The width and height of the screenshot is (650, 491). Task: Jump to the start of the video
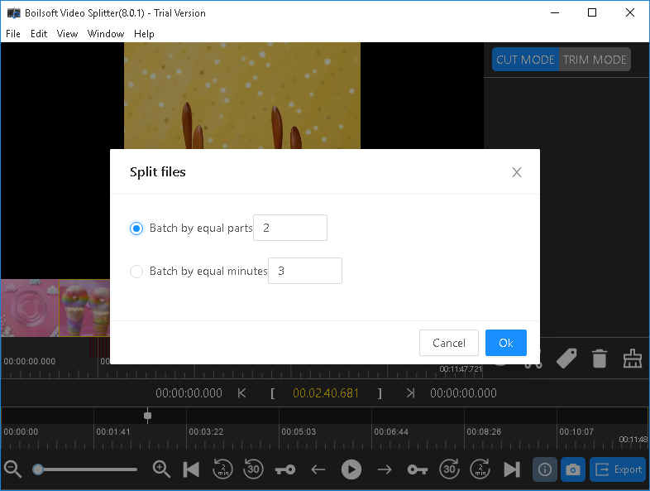(191, 469)
